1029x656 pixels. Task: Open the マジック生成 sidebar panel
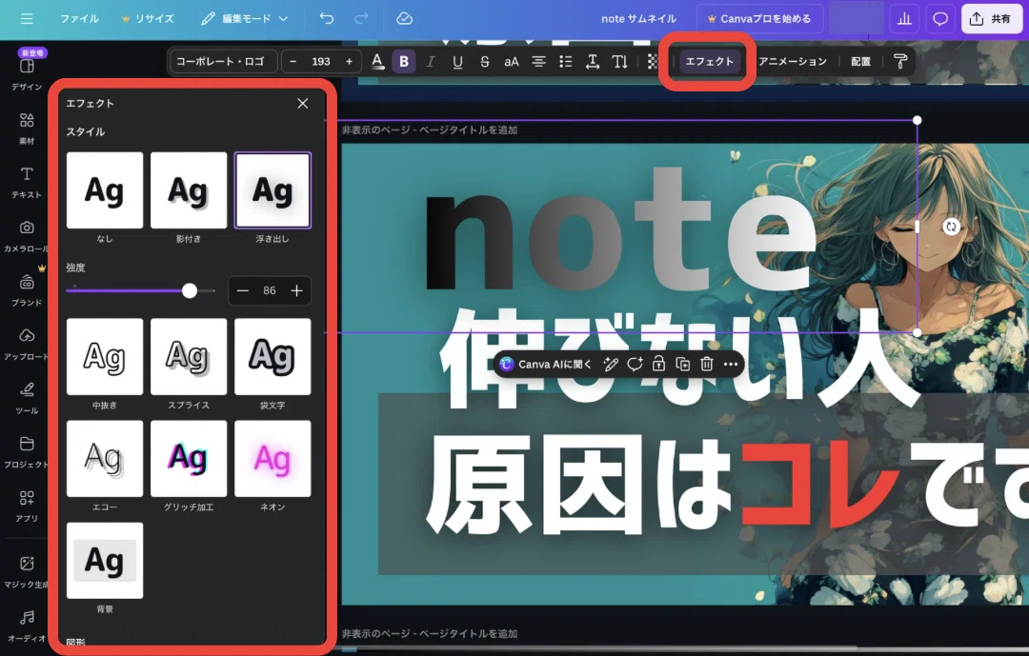27,571
